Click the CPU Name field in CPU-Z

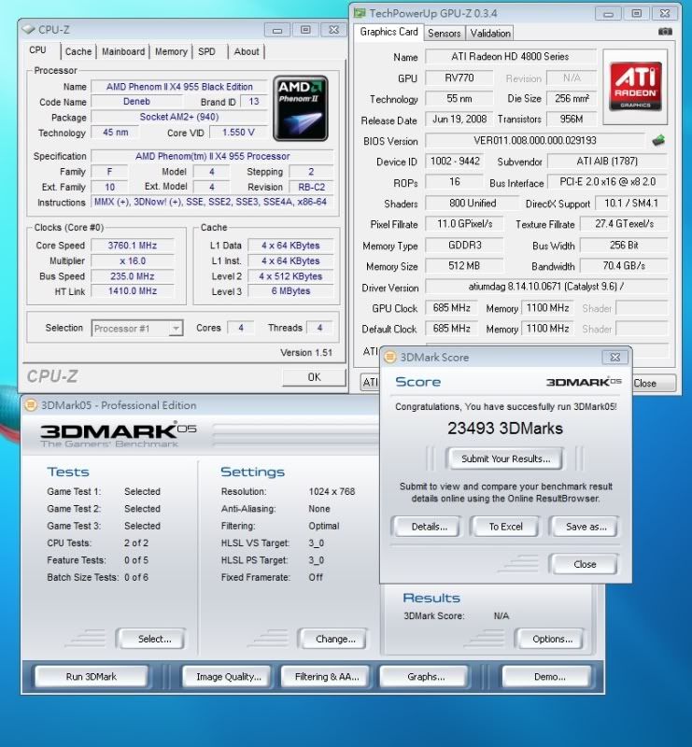click(x=179, y=87)
